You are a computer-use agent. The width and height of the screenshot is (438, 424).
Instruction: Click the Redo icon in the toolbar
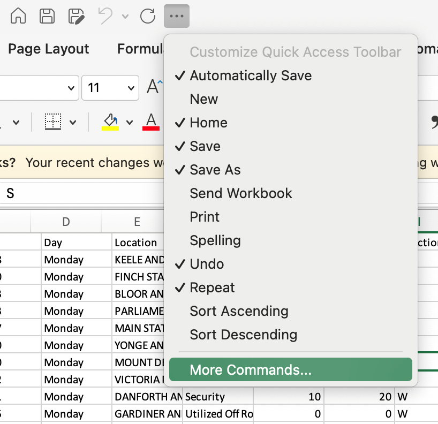tap(148, 16)
